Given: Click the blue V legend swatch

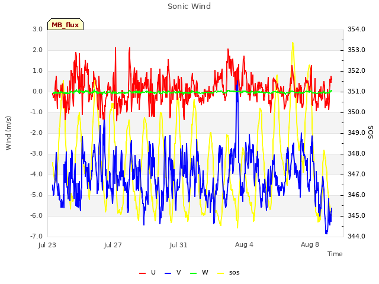Looking at the screenshot, I should click(x=168, y=273).
